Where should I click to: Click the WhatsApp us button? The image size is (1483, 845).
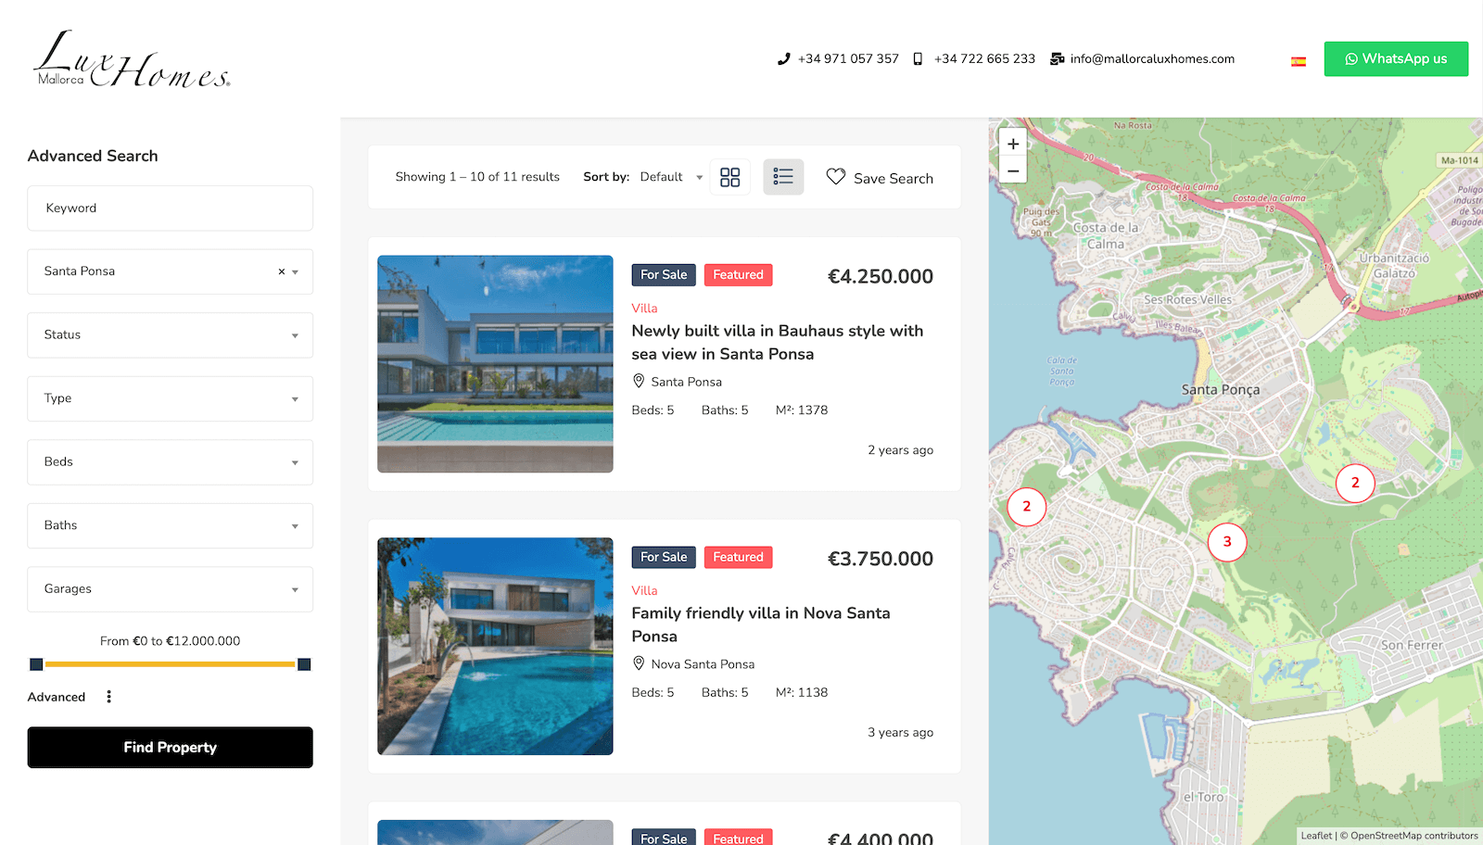1396,58
